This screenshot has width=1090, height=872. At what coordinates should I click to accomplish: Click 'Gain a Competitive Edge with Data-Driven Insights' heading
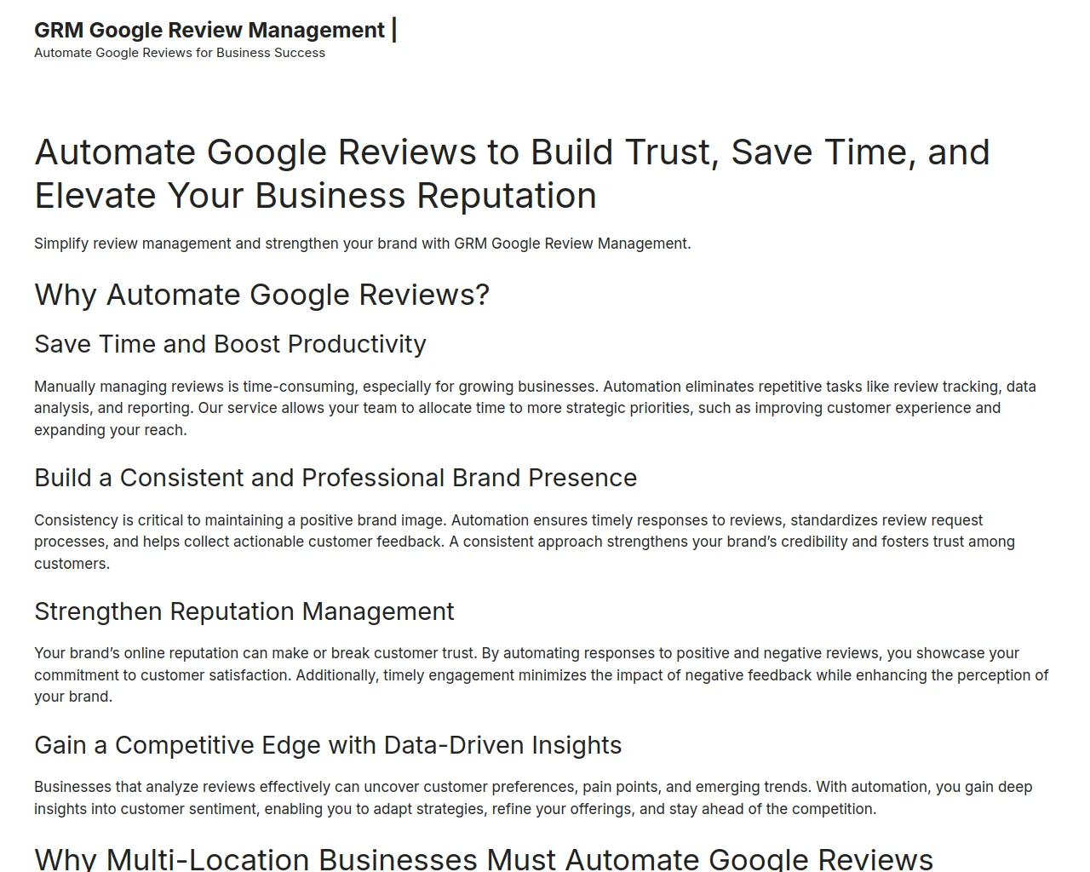328,745
